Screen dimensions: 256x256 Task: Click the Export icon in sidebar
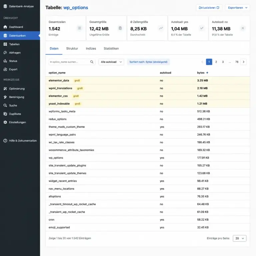pos(5,69)
